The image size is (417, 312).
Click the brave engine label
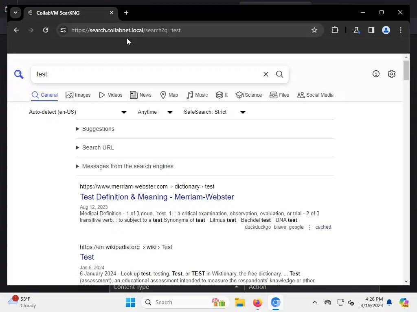[280, 227]
